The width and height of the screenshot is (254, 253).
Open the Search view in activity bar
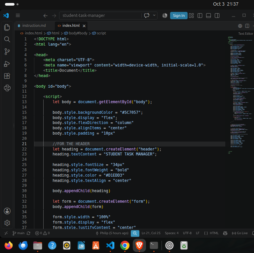[7, 39]
